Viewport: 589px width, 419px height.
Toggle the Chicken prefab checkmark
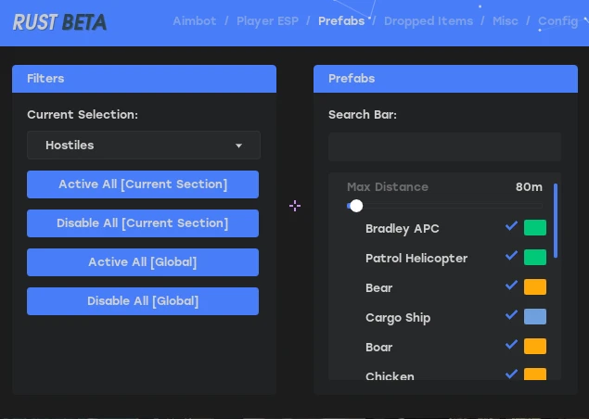tap(511, 374)
